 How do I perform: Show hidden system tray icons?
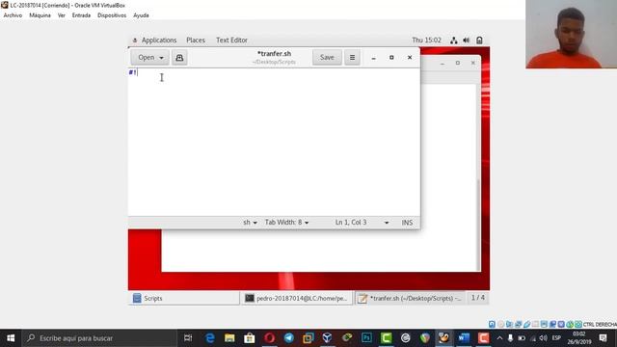(499, 338)
